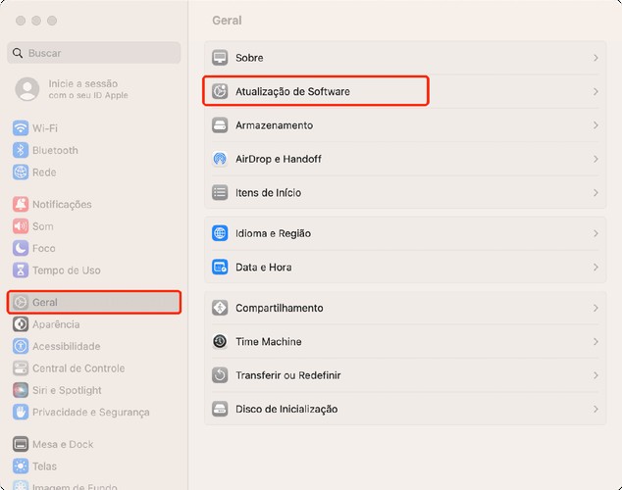The image size is (622, 490).
Task: Open the Time Machine clock icon
Action: click(x=220, y=341)
